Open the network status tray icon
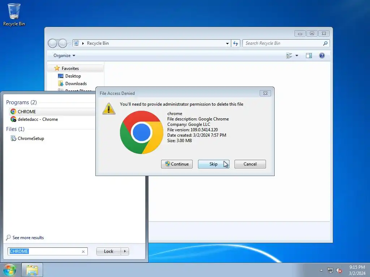 pyautogui.click(x=330, y=270)
